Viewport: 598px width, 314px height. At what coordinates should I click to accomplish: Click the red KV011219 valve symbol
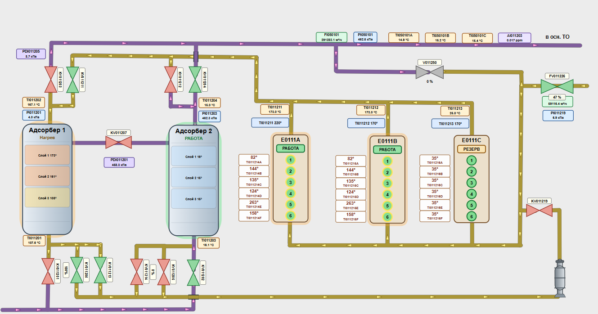tap(539, 210)
